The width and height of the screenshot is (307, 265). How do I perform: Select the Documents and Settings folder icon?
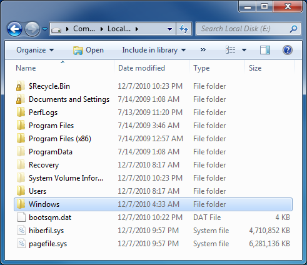(21, 99)
